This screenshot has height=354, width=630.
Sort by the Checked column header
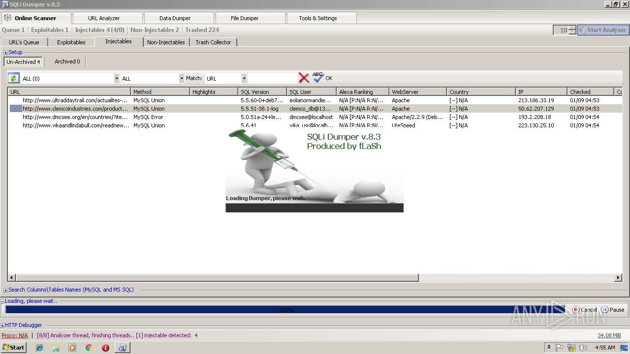(591, 92)
